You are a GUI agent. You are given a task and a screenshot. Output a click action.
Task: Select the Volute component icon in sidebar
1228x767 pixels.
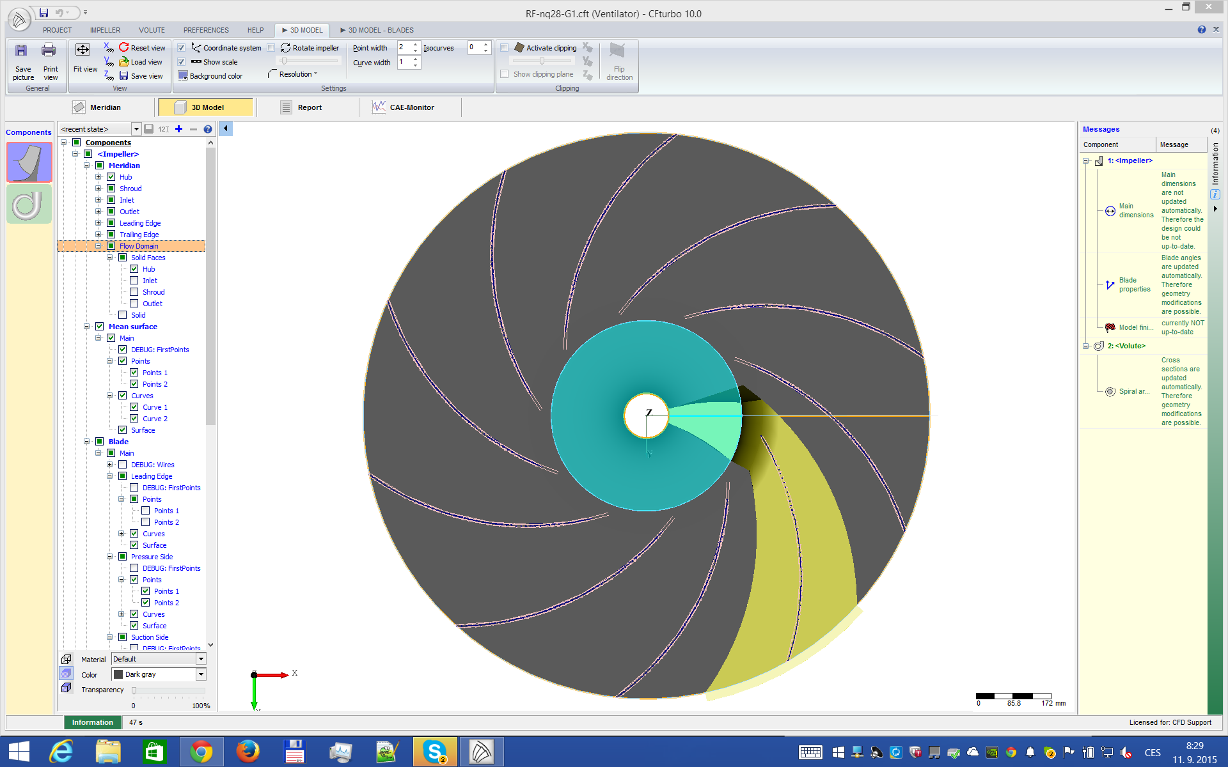point(29,205)
